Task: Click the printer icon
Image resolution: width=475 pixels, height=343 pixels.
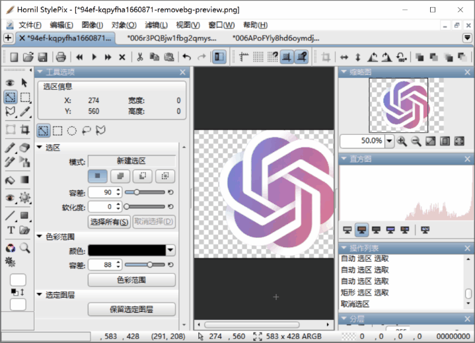Action: click(x=61, y=57)
